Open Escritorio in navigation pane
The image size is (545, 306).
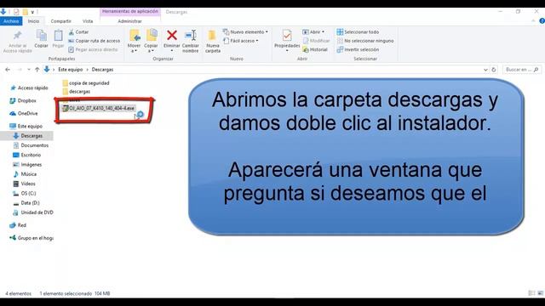coord(27,155)
